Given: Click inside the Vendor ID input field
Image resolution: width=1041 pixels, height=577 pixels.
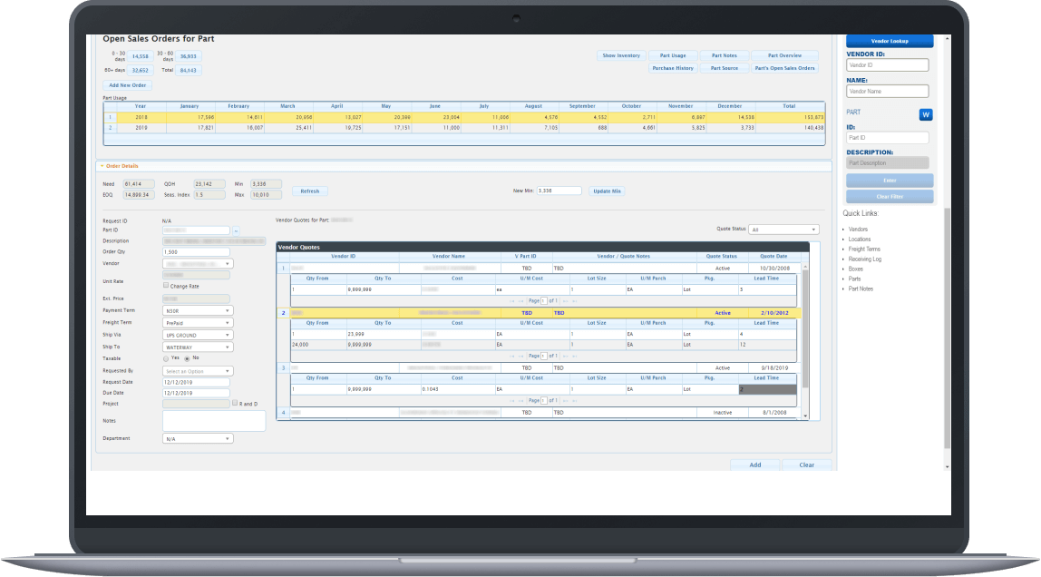Looking at the screenshot, I should (x=887, y=64).
